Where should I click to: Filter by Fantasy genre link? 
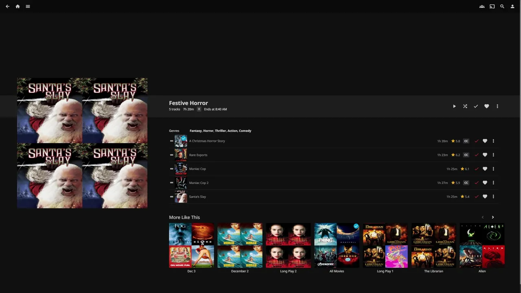tap(195, 131)
